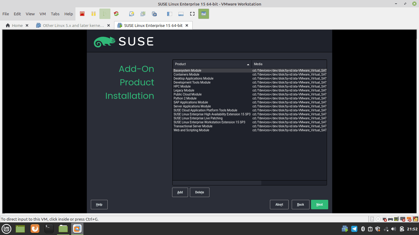Click the Media column header

click(x=289, y=64)
